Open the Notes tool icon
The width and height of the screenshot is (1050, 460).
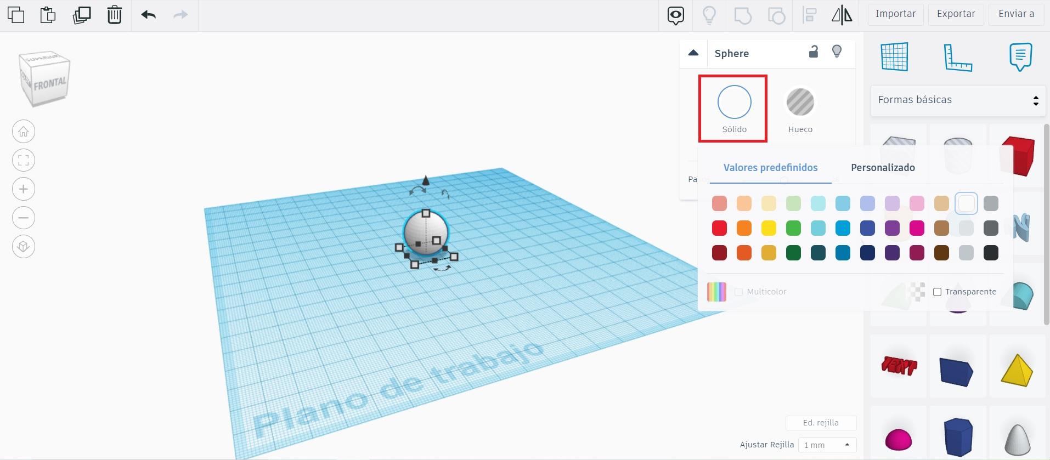1020,57
